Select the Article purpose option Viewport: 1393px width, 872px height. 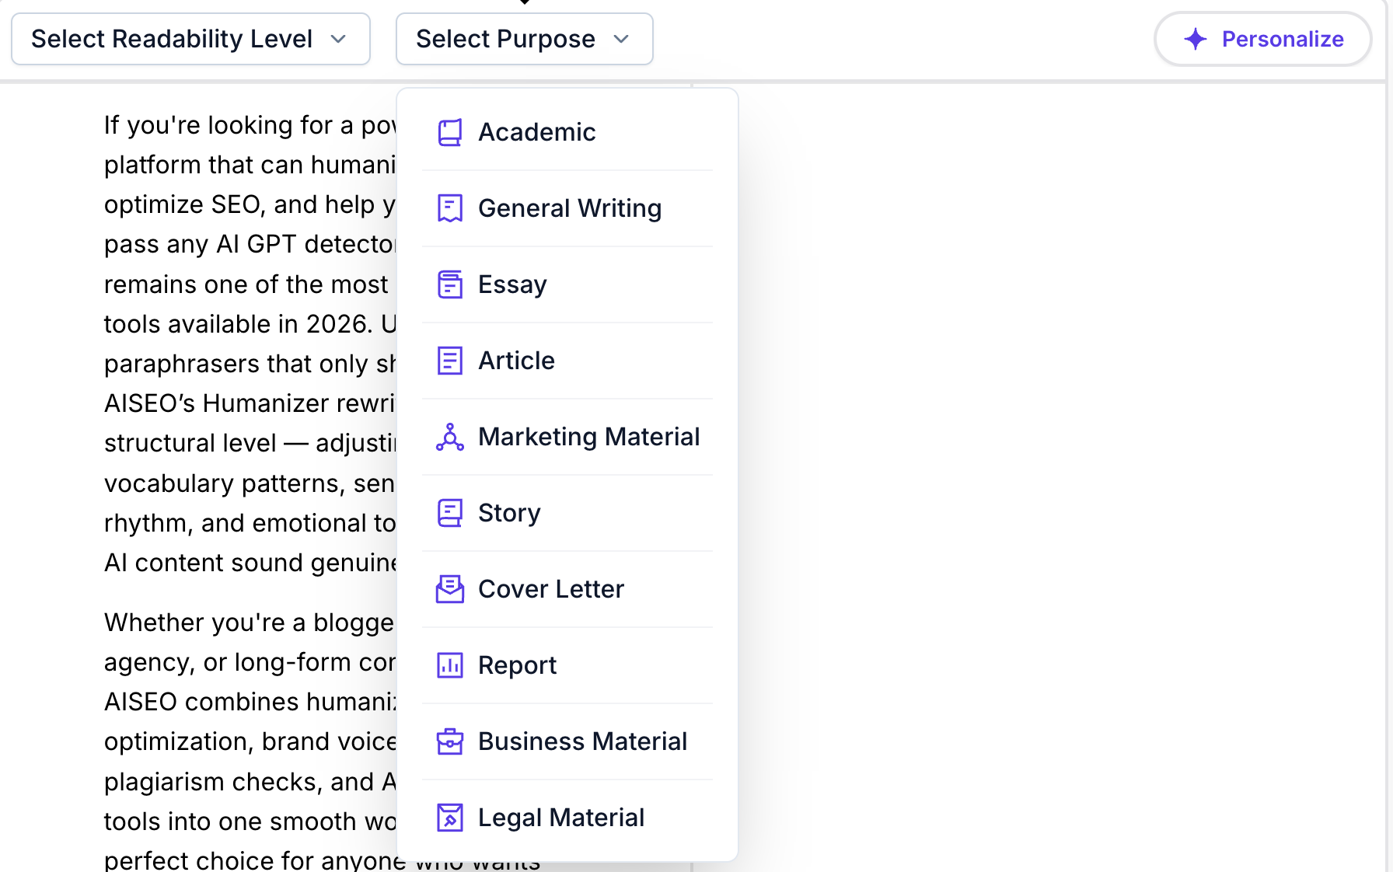pyautogui.click(x=567, y=361)
